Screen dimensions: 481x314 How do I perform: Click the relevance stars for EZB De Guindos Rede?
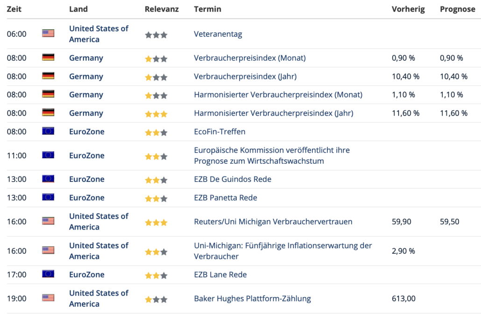point(156,180)
